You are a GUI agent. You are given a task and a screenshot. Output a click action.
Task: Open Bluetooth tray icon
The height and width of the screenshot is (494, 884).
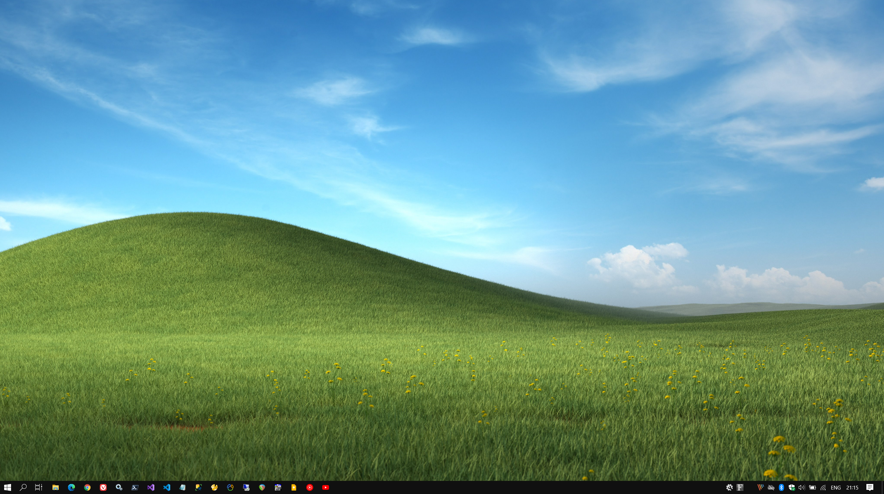coord(781,487)
